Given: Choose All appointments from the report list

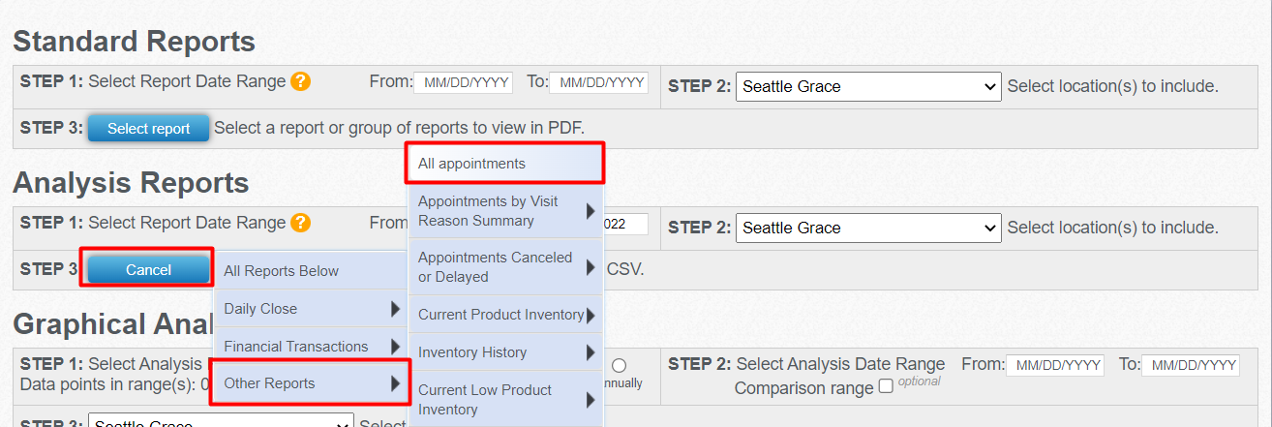Looking at the screenshot, I should 506,164.
